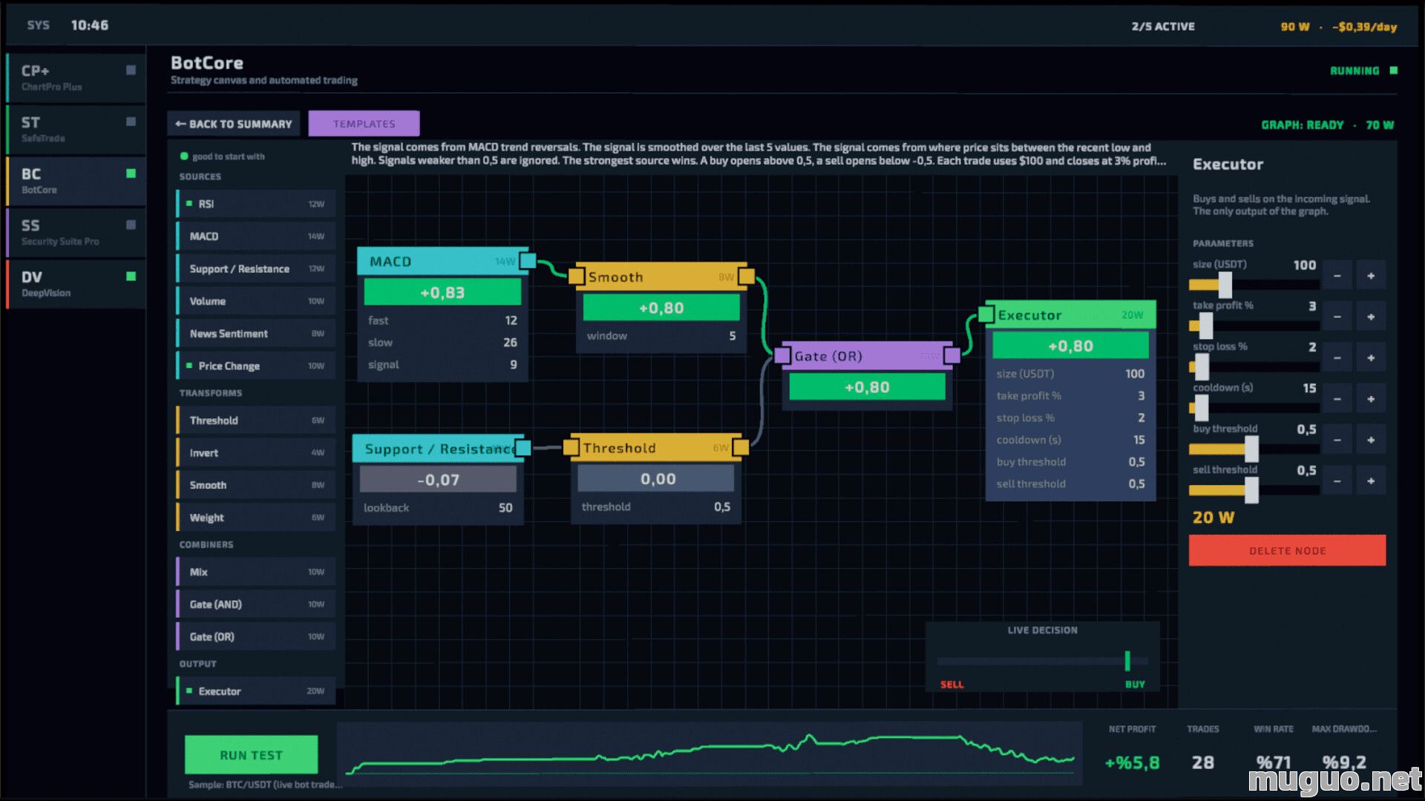Screen dimensions: 1425x801
Task: Add Price Change source from palette
Action: click(256, 366)
